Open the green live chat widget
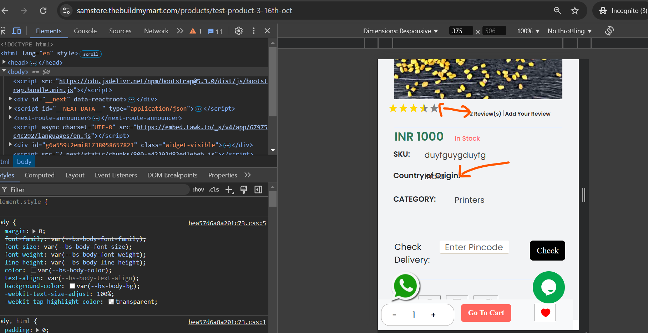This screenshot has height=333, width=648. pyautogui.click(x=548, y=287)
